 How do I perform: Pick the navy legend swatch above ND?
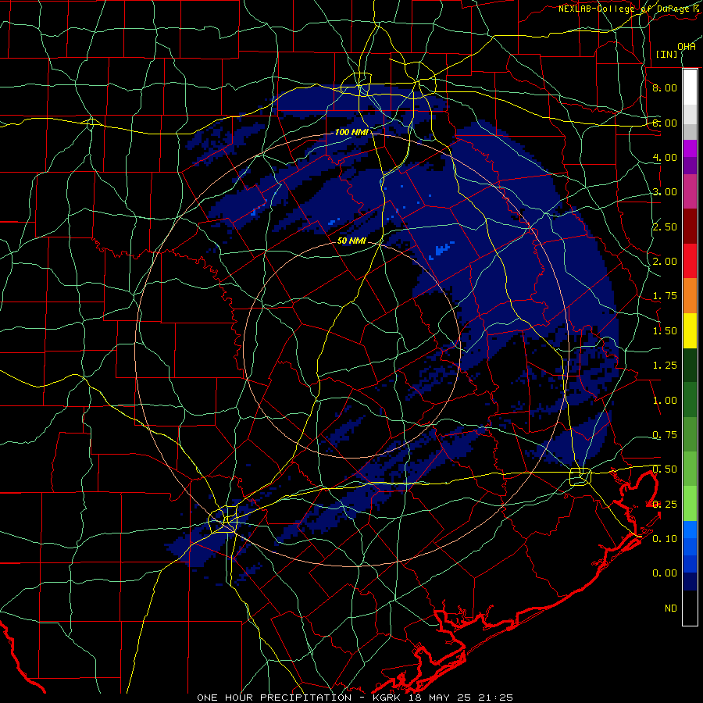690,581
